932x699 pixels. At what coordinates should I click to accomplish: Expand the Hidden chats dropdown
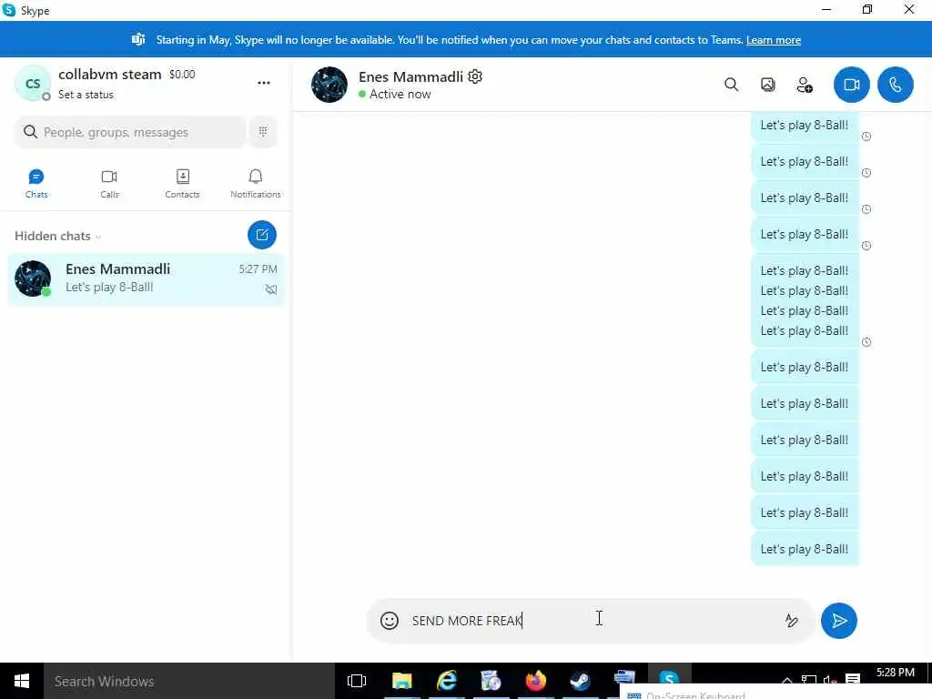[57, 236]
